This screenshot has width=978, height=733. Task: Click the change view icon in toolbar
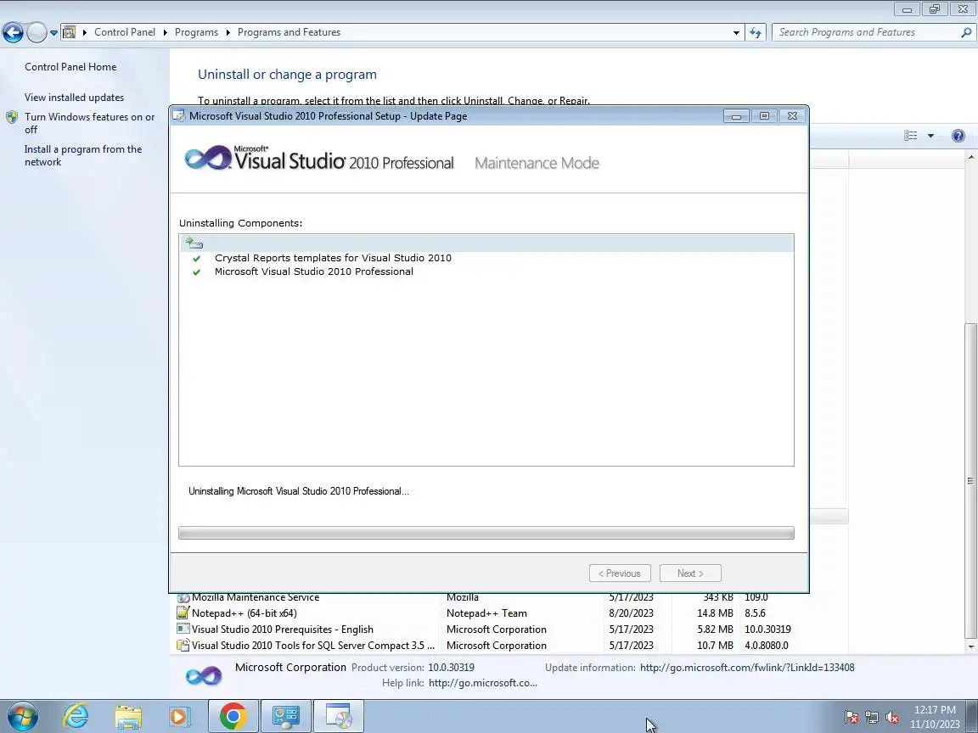click(911, 135)
